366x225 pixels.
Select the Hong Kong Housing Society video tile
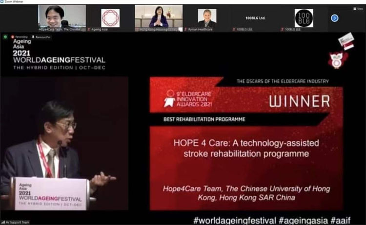tap(159, 18)
